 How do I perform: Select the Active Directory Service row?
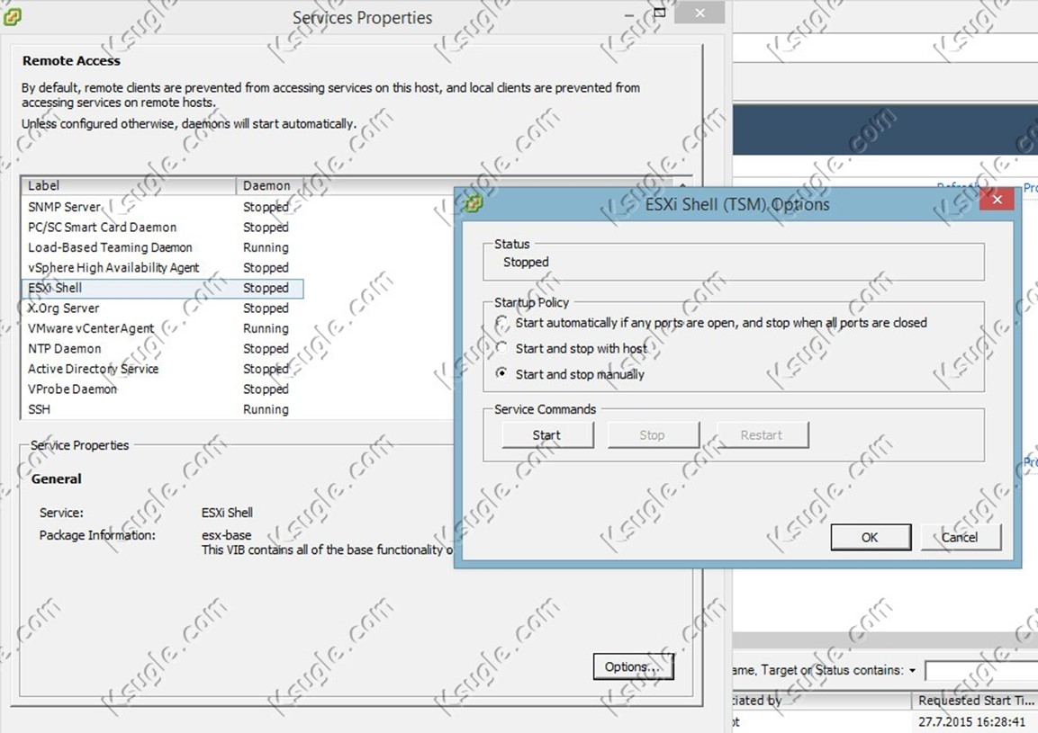162,369
